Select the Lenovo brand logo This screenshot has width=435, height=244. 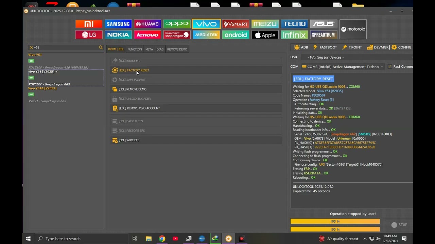pyautogui.click(x=147, y=35)
